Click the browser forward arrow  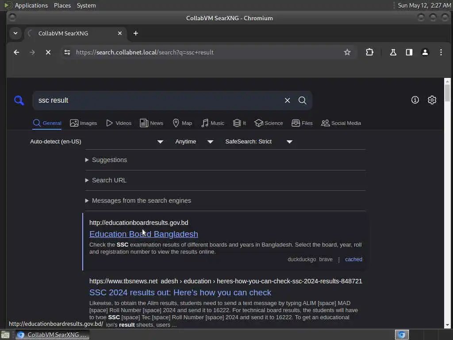pos(32,52)
